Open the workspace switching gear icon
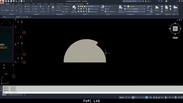 [x=166, y=97]
